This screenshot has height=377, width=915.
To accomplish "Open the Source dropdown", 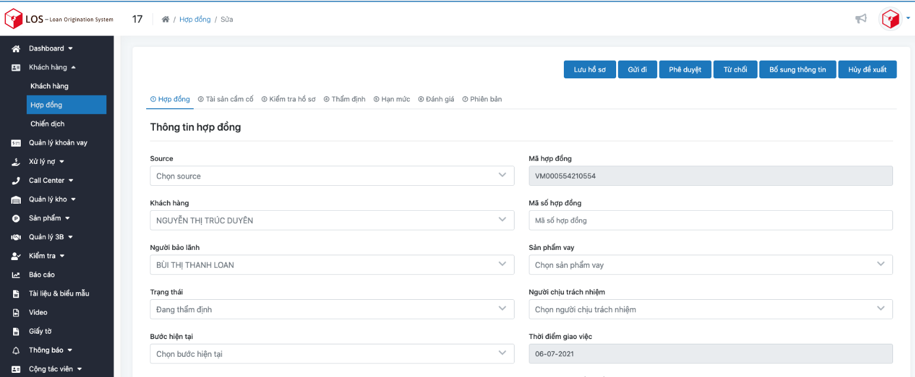I will pyautogui.click(x=332, y=176).
